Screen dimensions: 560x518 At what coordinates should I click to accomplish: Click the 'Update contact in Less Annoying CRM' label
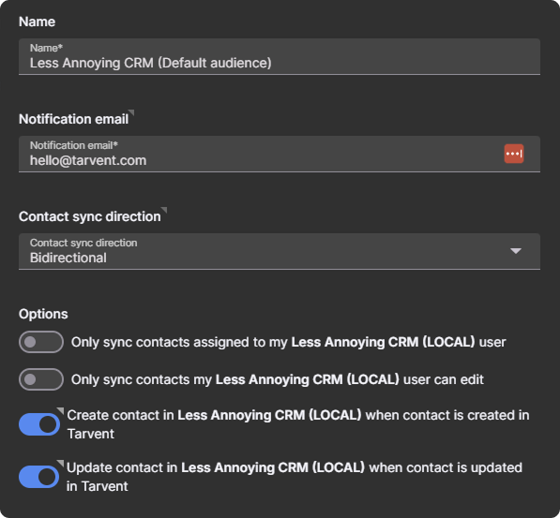click(x=295, y=477)
